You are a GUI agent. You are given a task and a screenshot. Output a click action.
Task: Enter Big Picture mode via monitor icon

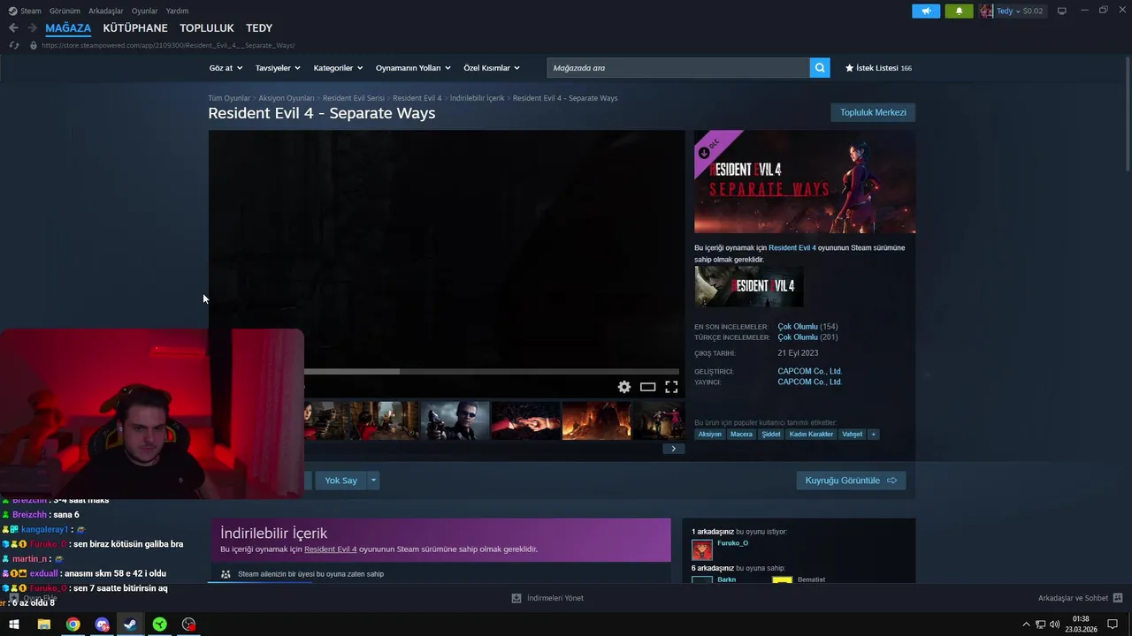pos(1062,11)
